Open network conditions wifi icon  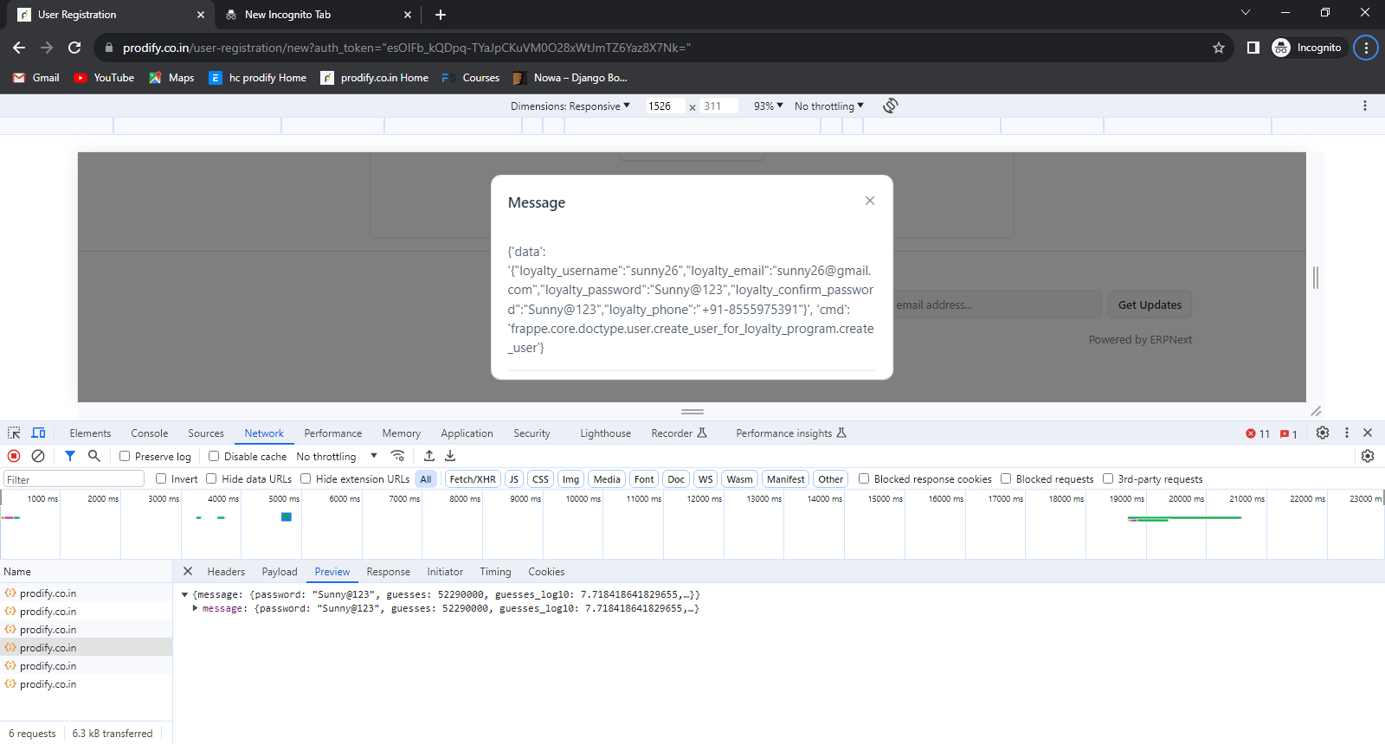[x=398, y=456]
